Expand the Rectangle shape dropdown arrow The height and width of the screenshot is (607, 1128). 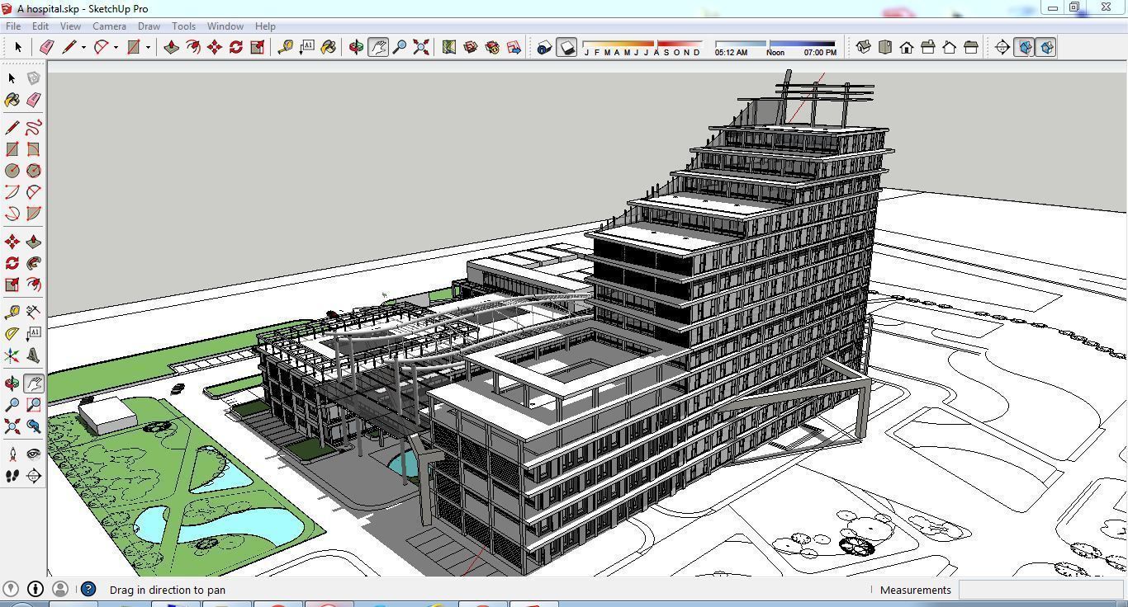[x=148, y=48]
